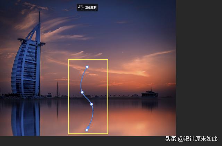Click the tower's reflection in the water

(25, 118)
